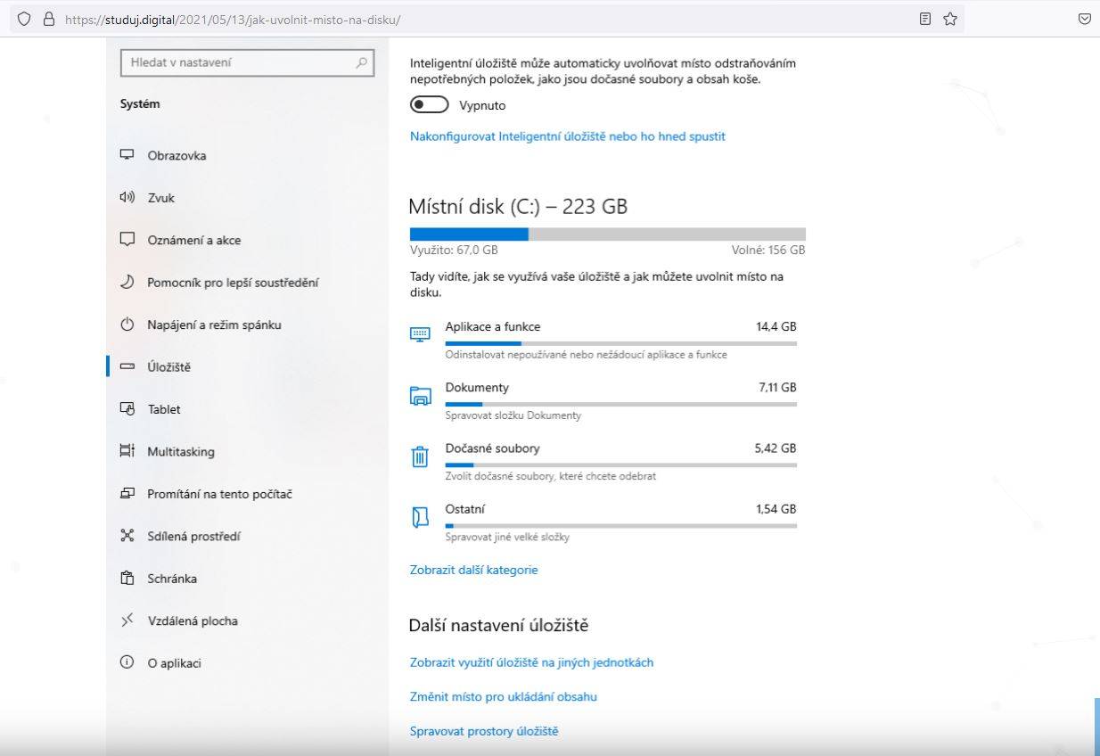The image size is (1100, 756).
Task: Click the Místní disk (C:) – 223 GB heading
Action: 518,207
